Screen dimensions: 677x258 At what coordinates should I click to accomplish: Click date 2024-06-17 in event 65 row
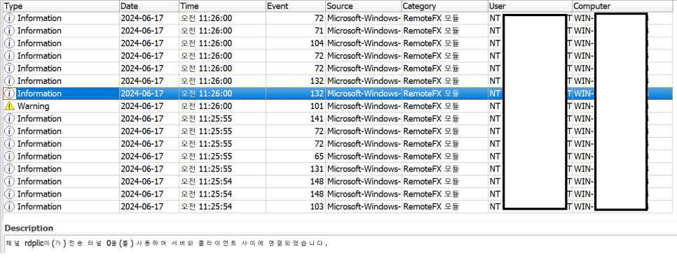click(142, 156)
